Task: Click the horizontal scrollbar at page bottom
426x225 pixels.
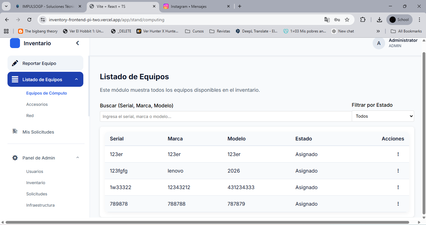Action: point(212,223)
